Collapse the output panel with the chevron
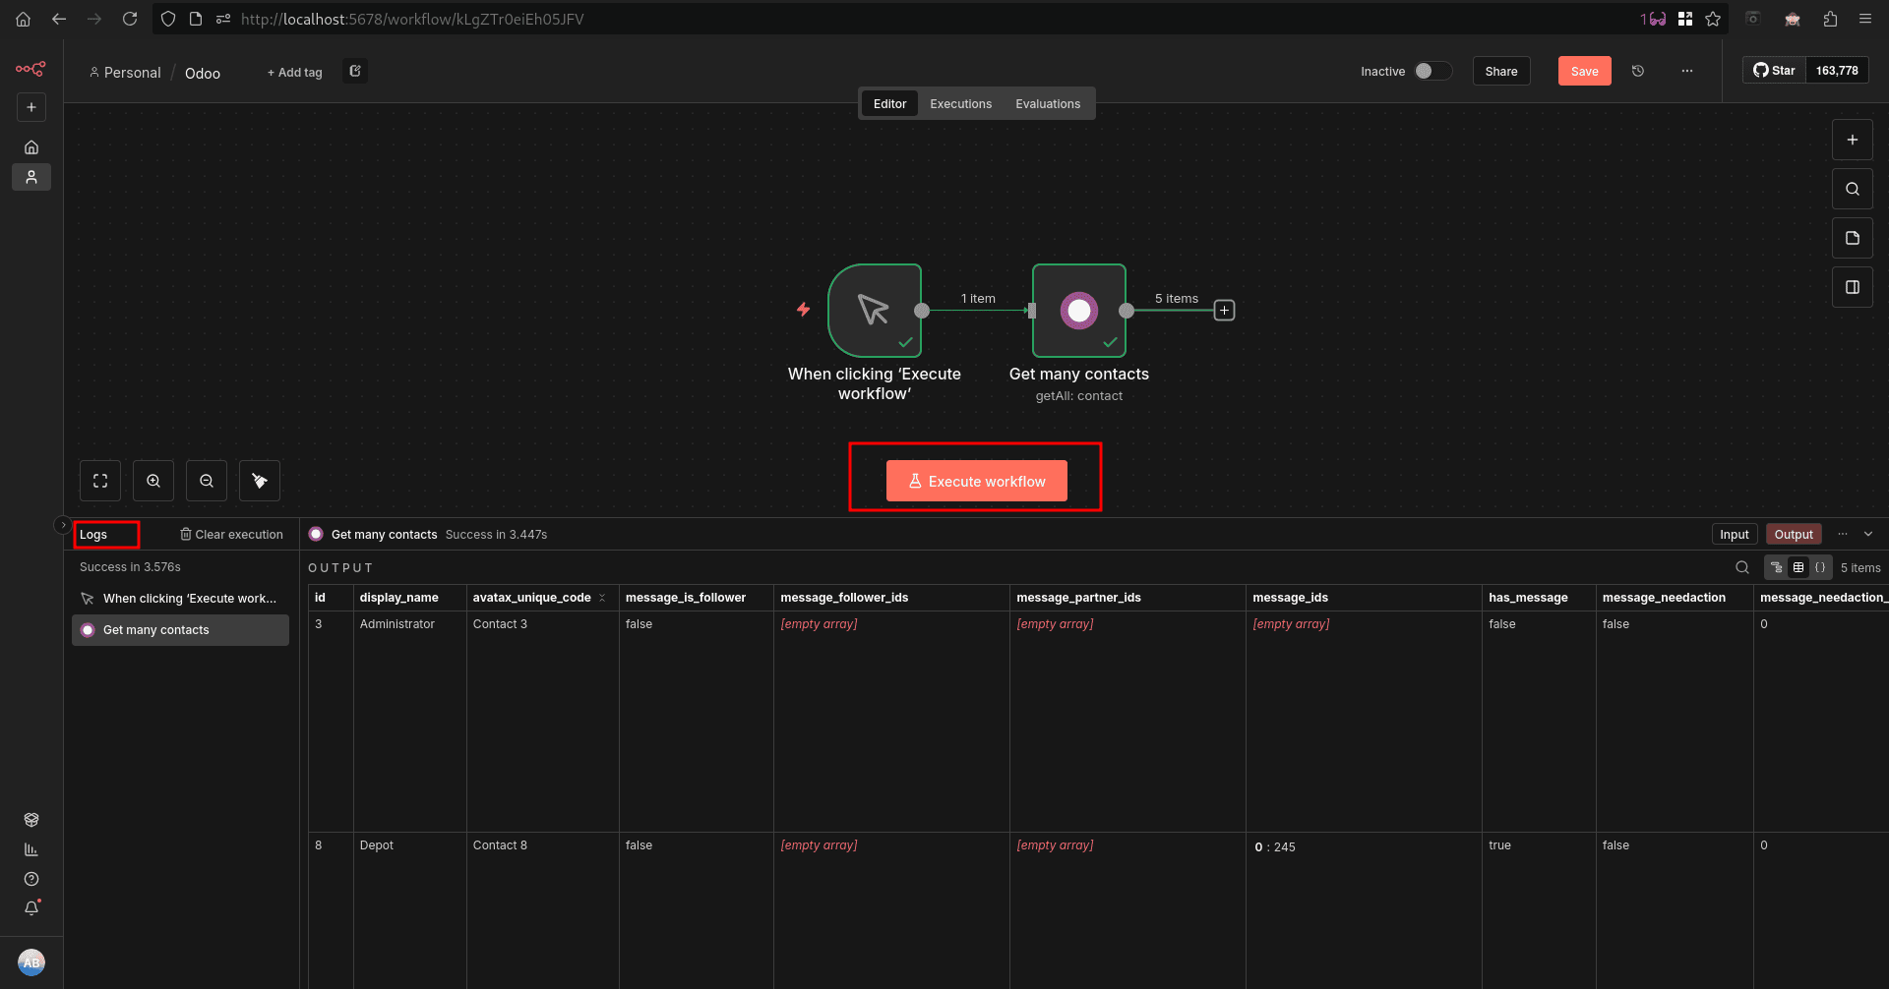 [x=1869, y=534]
